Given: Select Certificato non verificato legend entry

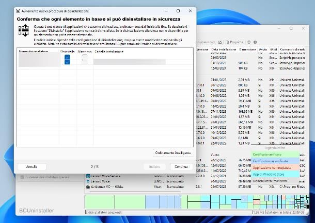Looking at the screenshot, I should [275, 161].
